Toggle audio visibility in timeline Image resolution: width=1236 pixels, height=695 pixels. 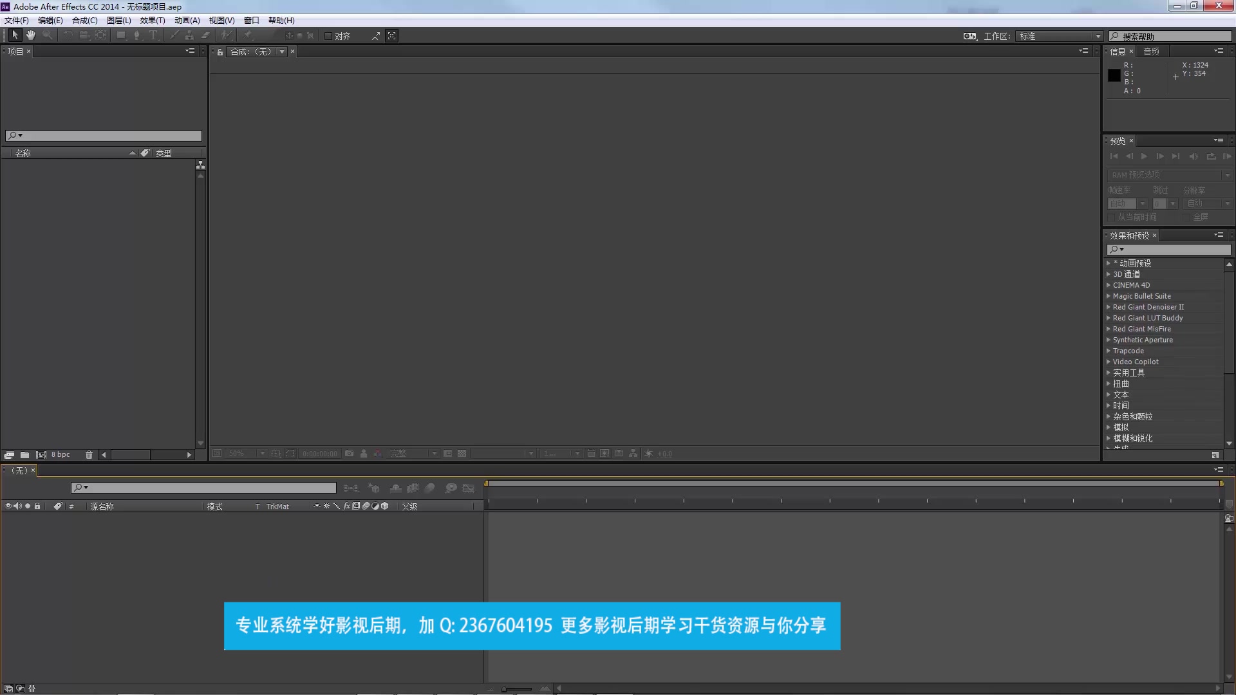coord(15,506)
